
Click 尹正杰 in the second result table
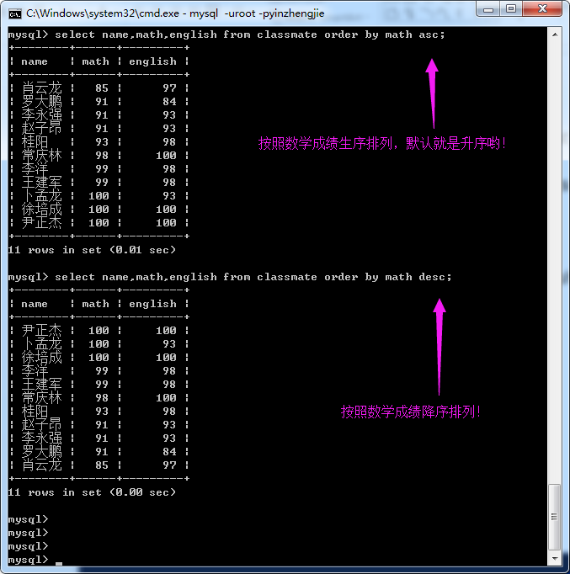(x=41, y=330)
